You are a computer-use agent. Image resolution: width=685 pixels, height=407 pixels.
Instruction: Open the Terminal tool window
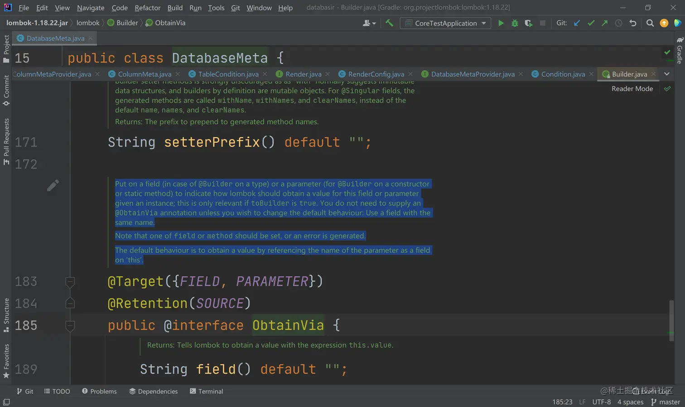[x=207, y=391]
